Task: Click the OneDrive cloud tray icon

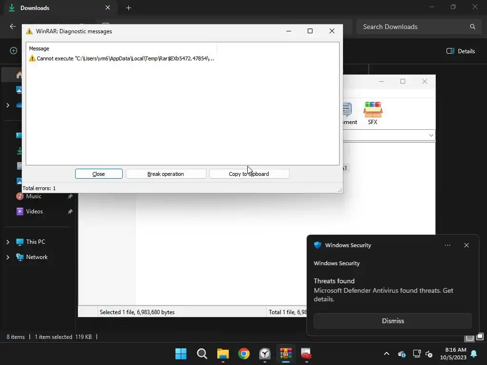Action: [x=401, y=354]
